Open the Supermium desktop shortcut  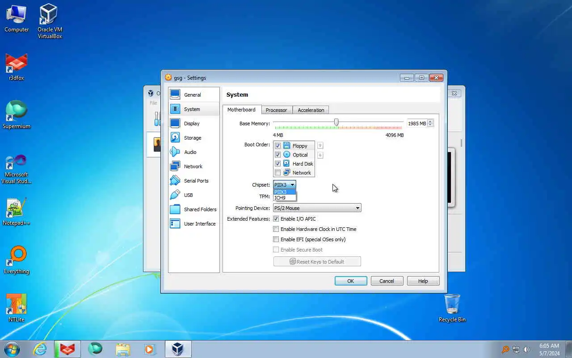point(17,115)
